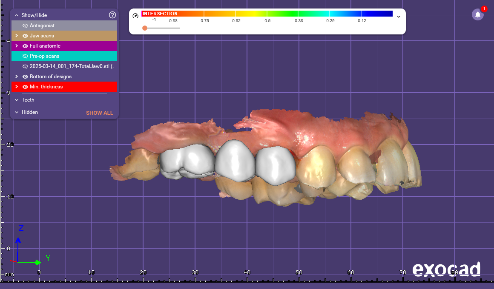Hide Bottom of designs via eye icon

coord(25,76)
